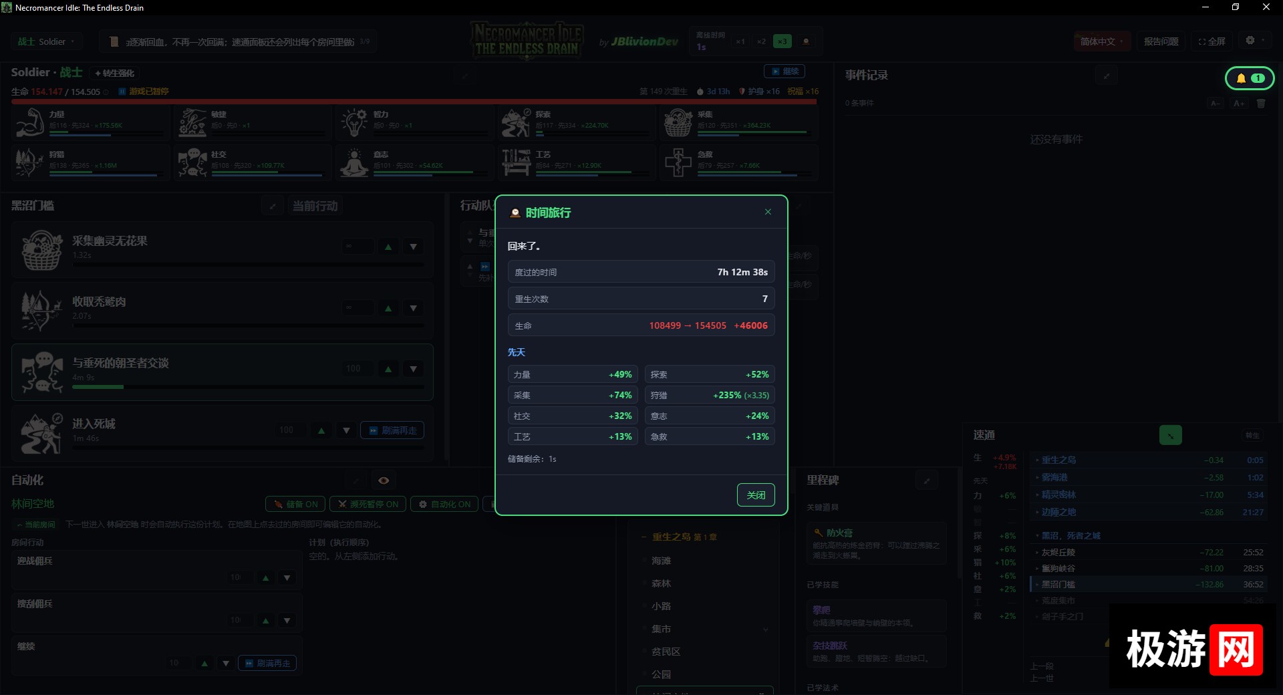Clear event log with trash icon

(1261, 104)
